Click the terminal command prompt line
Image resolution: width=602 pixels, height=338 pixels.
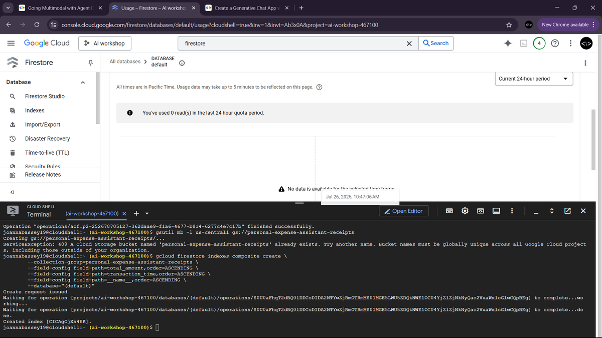81,327
